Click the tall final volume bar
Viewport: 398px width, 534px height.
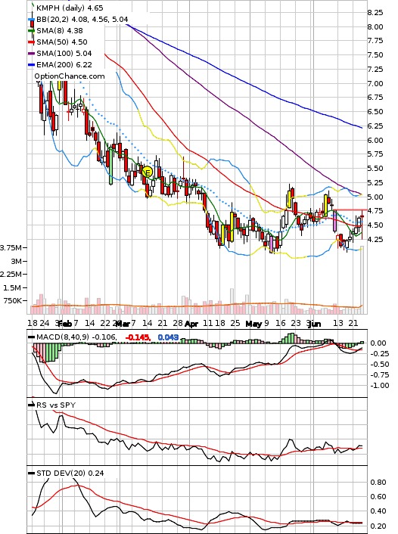click(362, 280)
